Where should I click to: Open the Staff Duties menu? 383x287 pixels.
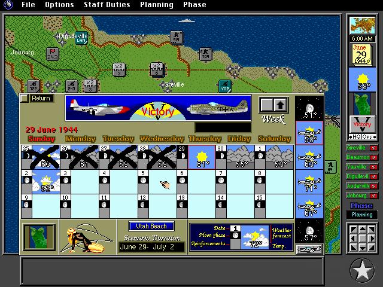pos(107,5)
